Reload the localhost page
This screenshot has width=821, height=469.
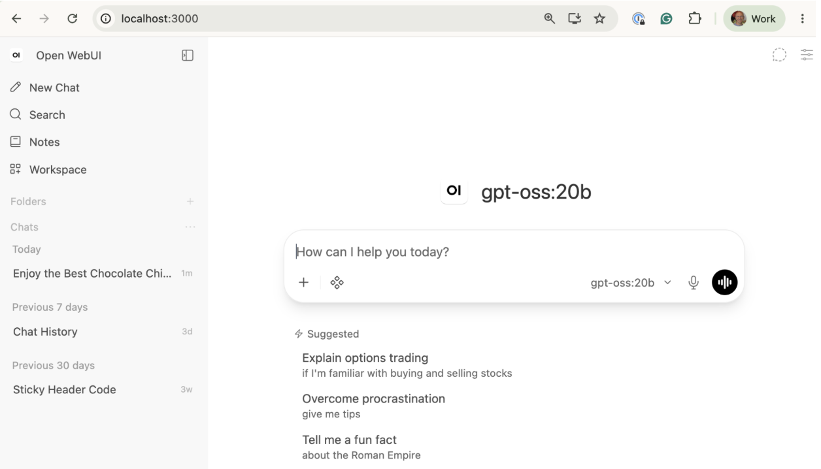click(x=73, y=19)
